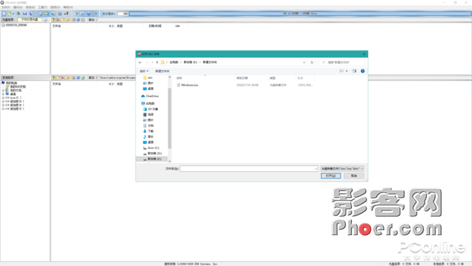Image resolution: width=472 pixels, height=266 pixels.
Task: Click the file name input field
Action: pyautogui.click(x=249, y=169)
